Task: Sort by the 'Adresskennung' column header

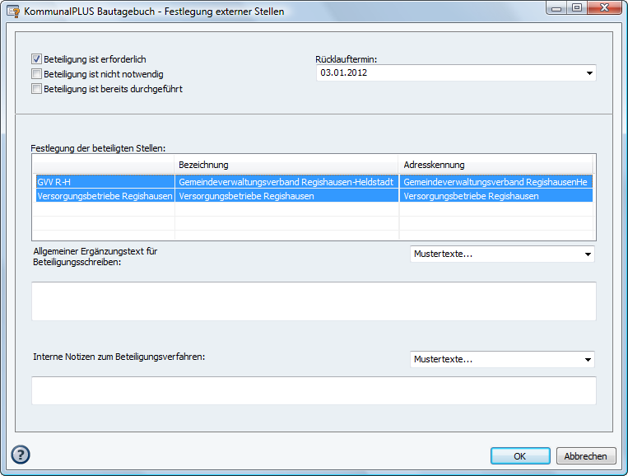Action: 495,165
